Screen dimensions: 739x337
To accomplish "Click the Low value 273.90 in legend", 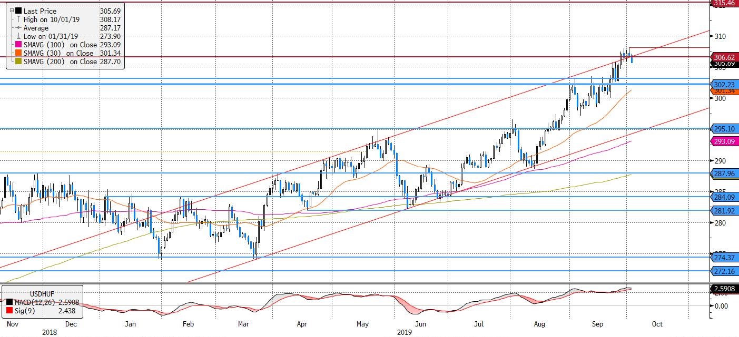I will click(110, 36).
